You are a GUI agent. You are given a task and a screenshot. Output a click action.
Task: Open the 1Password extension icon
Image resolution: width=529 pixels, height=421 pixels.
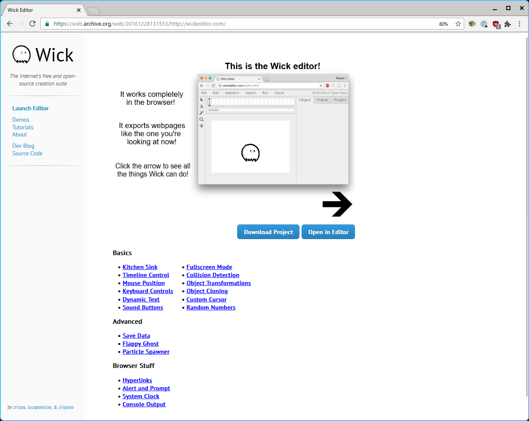coord(484,24)
